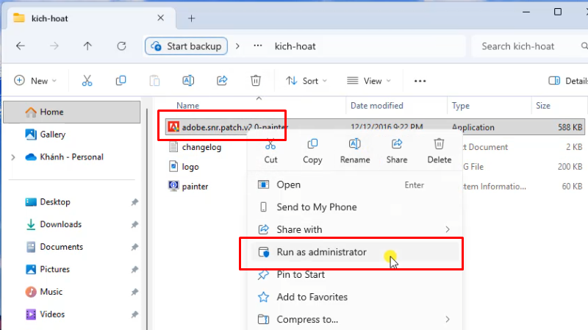Select Send to My Phone
Image resolution: width=588 pixels, height=330 pixels.
(355, 207)
